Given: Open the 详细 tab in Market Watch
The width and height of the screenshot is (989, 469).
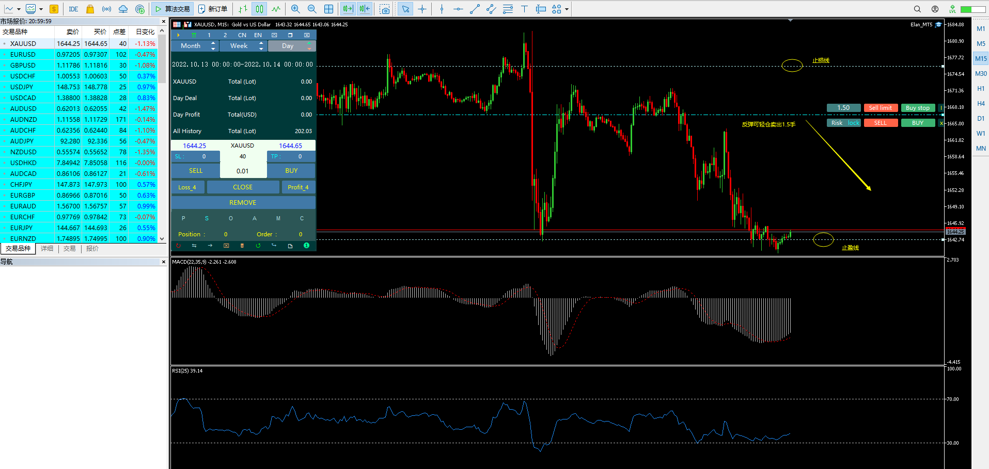Looking at the screenshot, I should (x=47, y=249).
